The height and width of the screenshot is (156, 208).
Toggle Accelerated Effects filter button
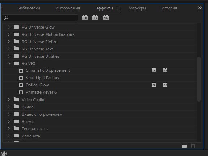(x=85, y=18)
